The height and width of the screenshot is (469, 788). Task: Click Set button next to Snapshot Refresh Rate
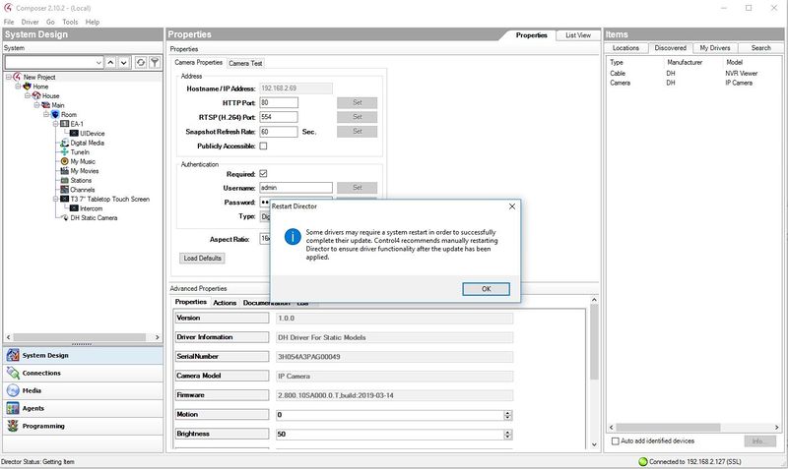coord(357,132)
